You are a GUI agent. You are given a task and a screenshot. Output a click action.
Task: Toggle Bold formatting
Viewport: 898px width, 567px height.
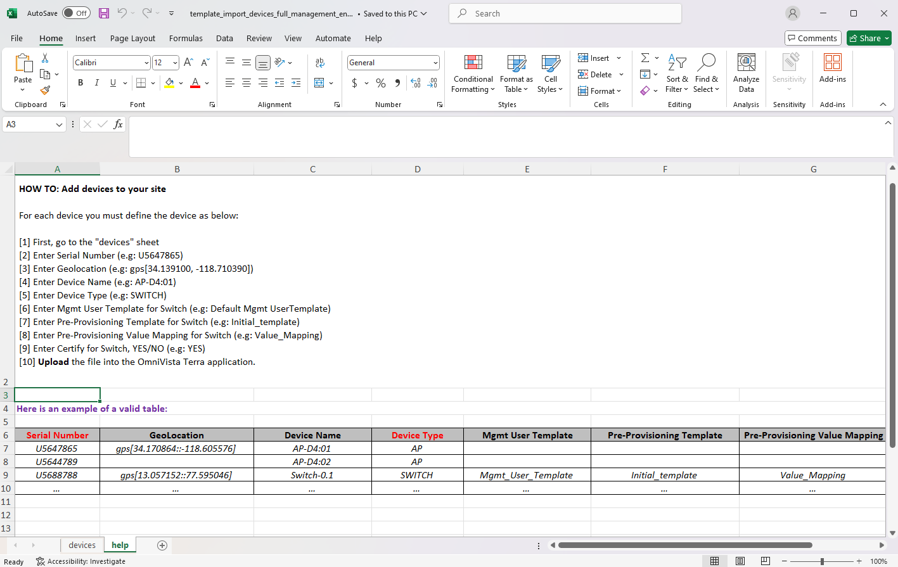click(x=80, y=83)
